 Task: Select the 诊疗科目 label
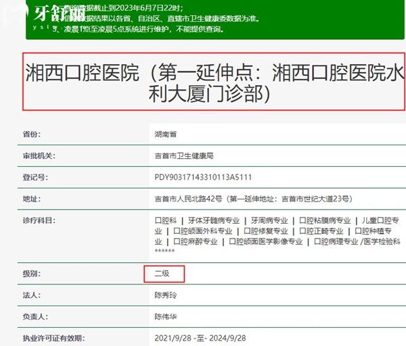pyautogui.click(x=39, y=220)
